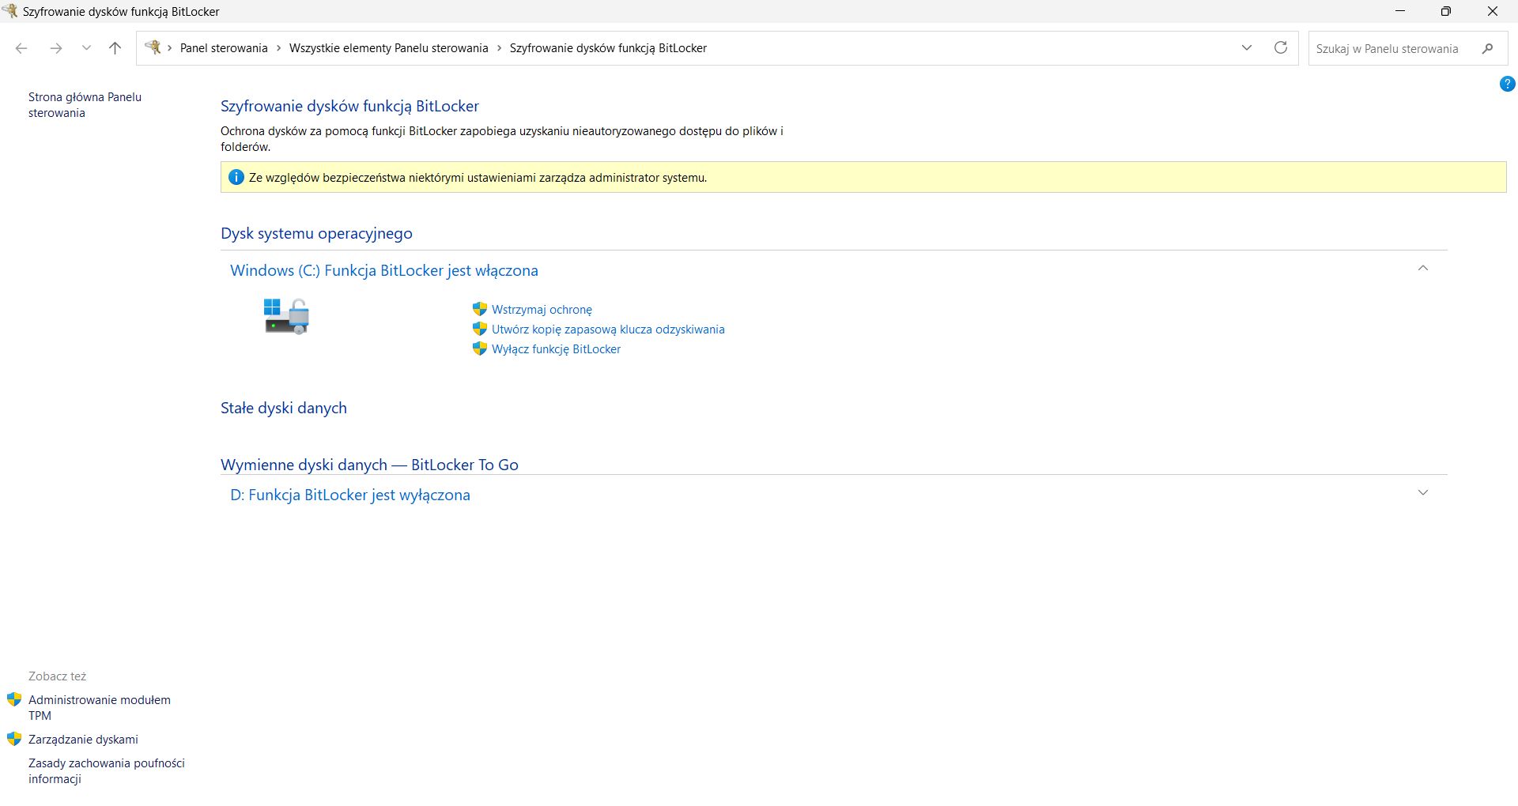The height and width of the screenshot is (806, 1518).
Task: Click D: Funkcja BitLocker jest wyłączona
Action: tap(350, 495)
